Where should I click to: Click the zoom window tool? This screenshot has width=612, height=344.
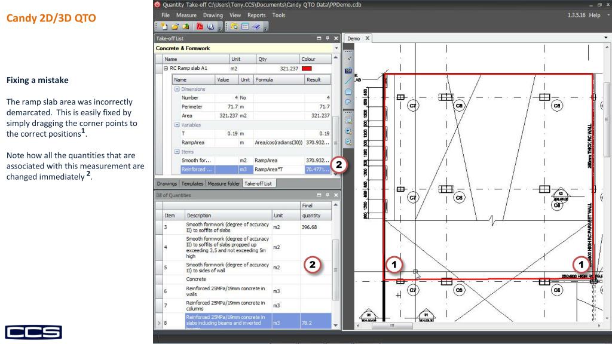pyautogui.click(x=348, y=121)
